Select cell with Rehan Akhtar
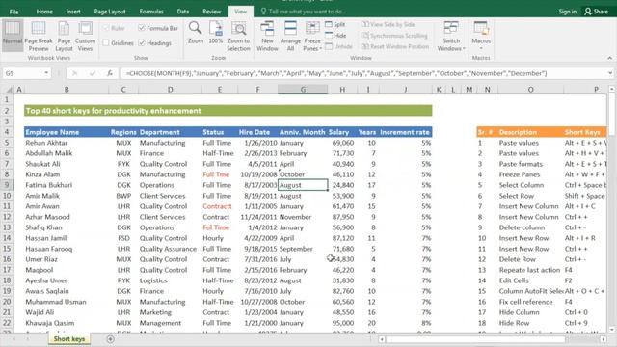 coord(67,143)
